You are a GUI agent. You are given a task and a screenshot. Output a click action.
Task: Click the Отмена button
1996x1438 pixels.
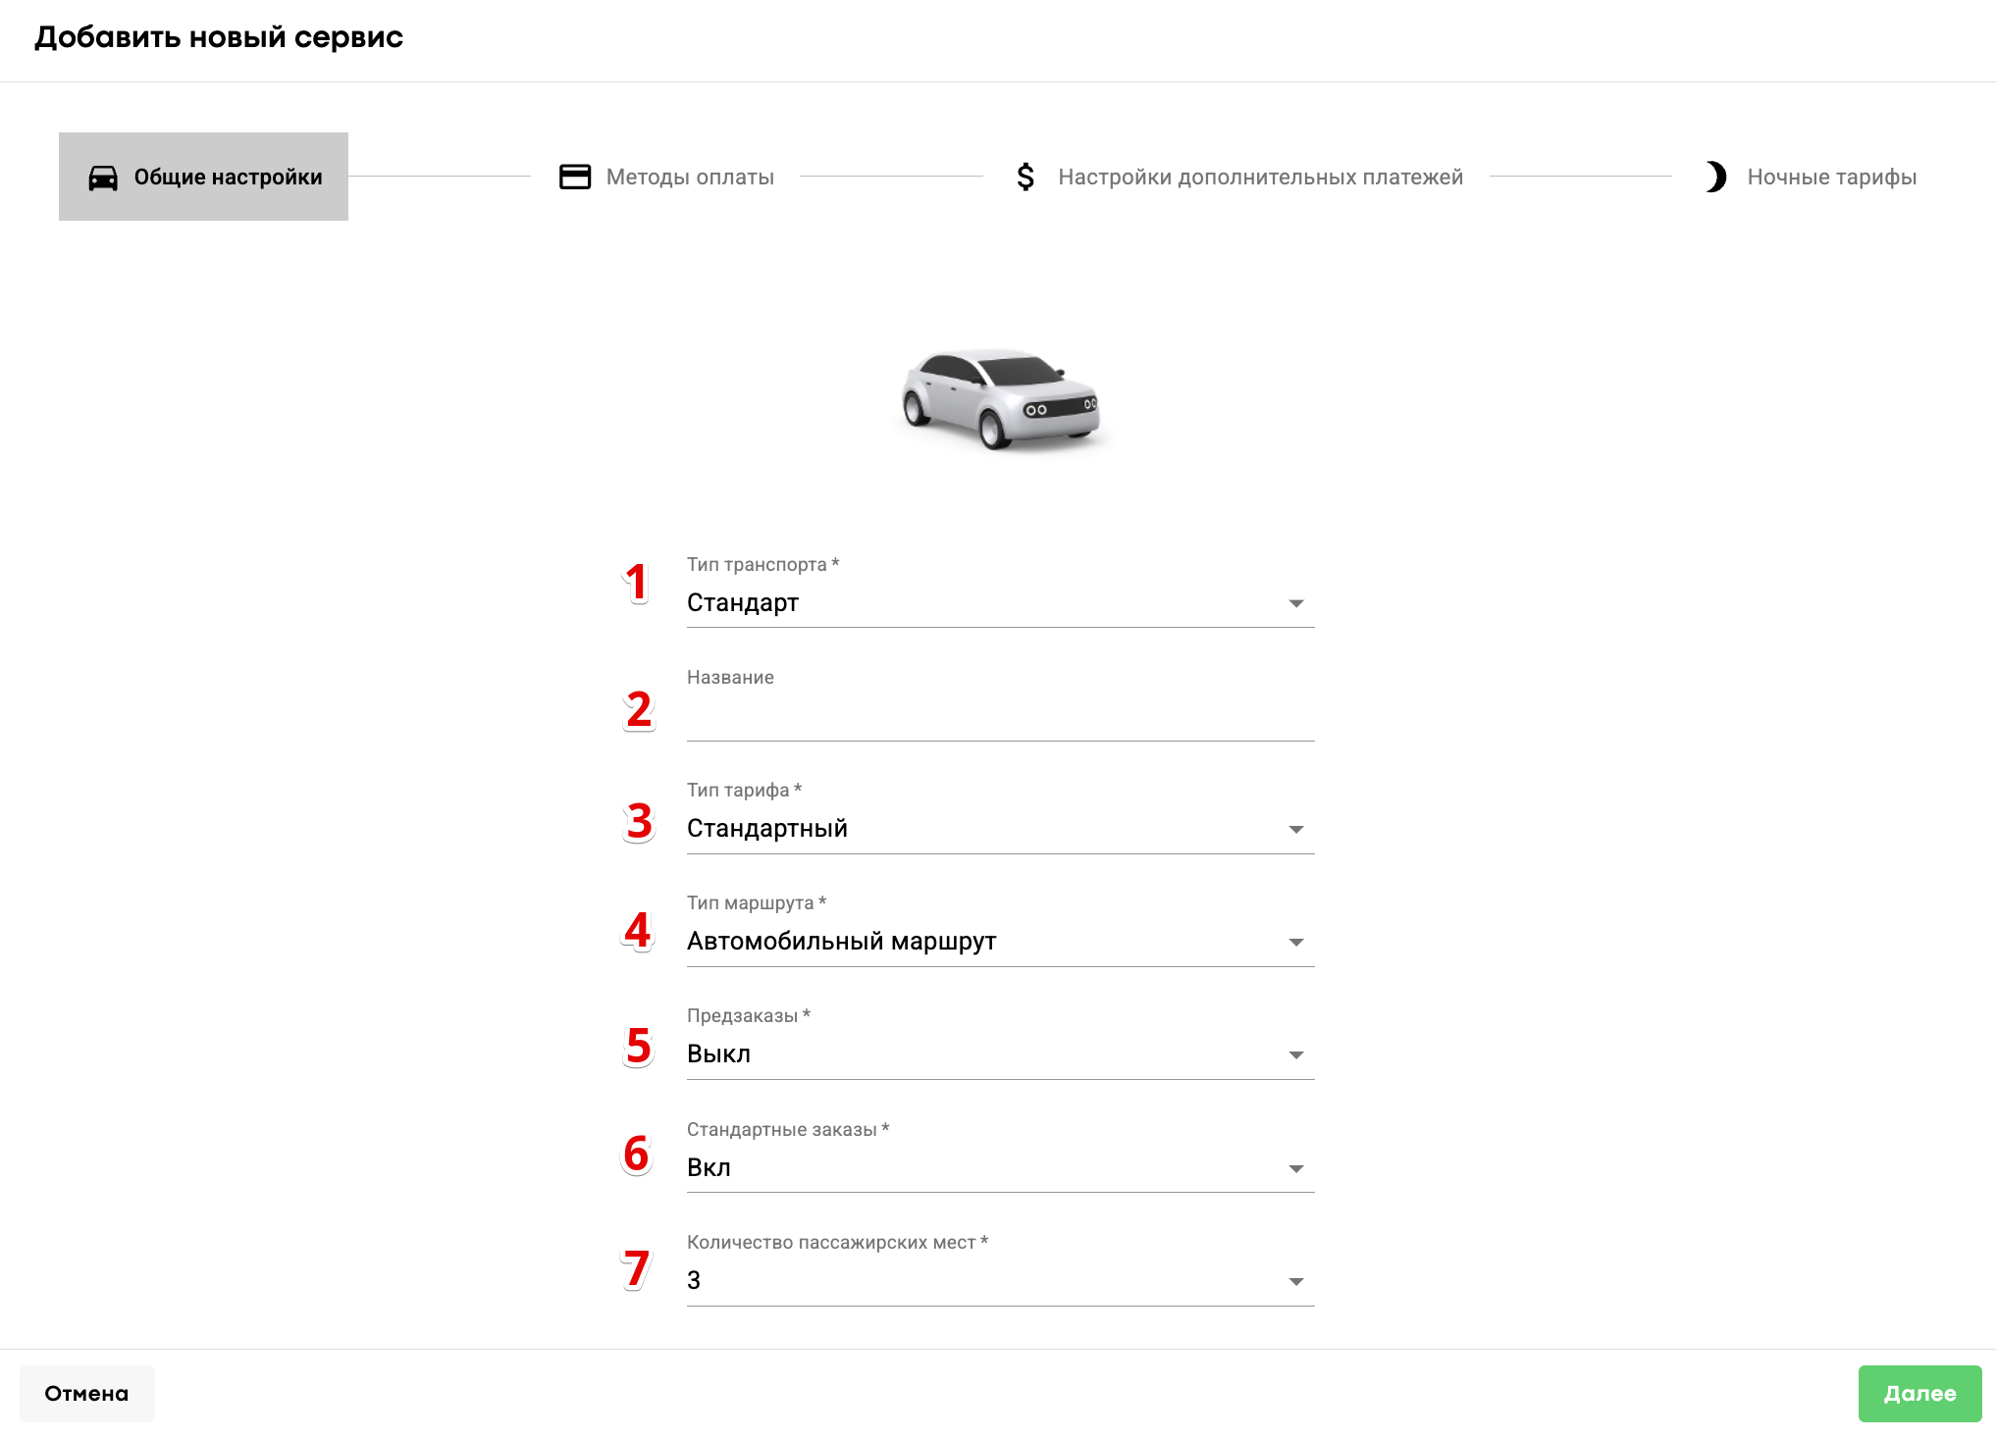(x=87, y=1394)
